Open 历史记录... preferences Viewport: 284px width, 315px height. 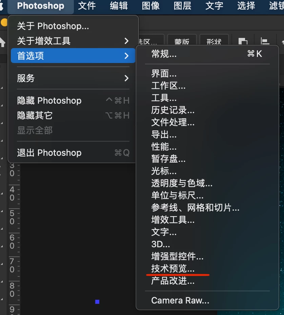point(207,110)
